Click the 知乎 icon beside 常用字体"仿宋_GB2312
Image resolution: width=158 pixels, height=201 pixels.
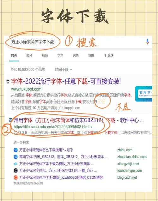[15, 157]
